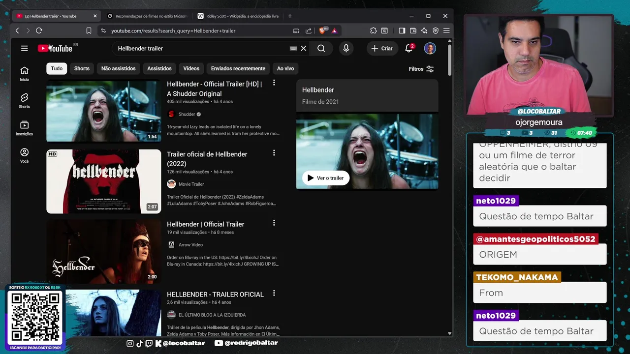This screenshot has width=630, height=354.
Task: Close the Hellbender trailer YouTube tab
Action: 95,16
